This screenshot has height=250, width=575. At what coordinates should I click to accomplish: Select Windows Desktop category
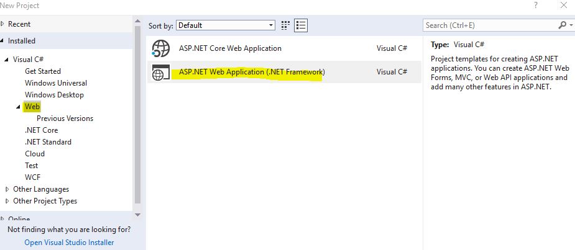point(54,94)
